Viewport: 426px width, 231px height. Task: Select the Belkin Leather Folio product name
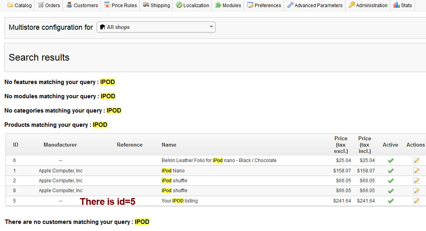(219, 160)
